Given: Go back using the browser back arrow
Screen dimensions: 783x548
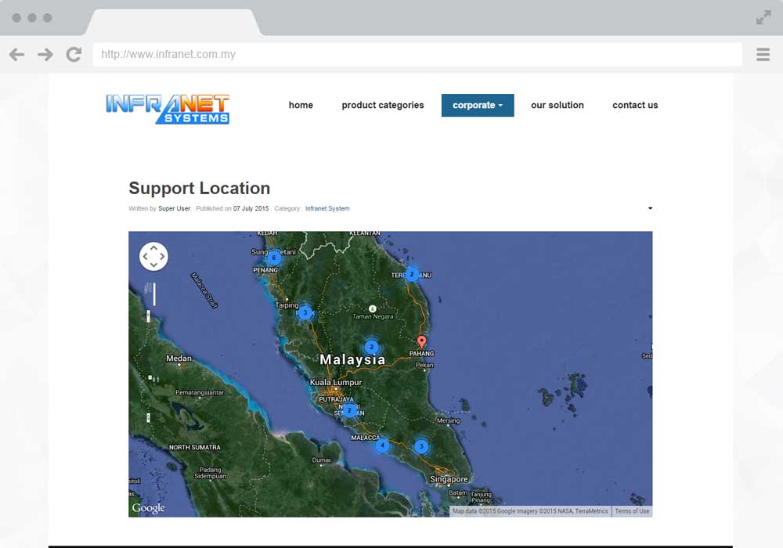Looking at the screenshot, I should pos(16,54).
